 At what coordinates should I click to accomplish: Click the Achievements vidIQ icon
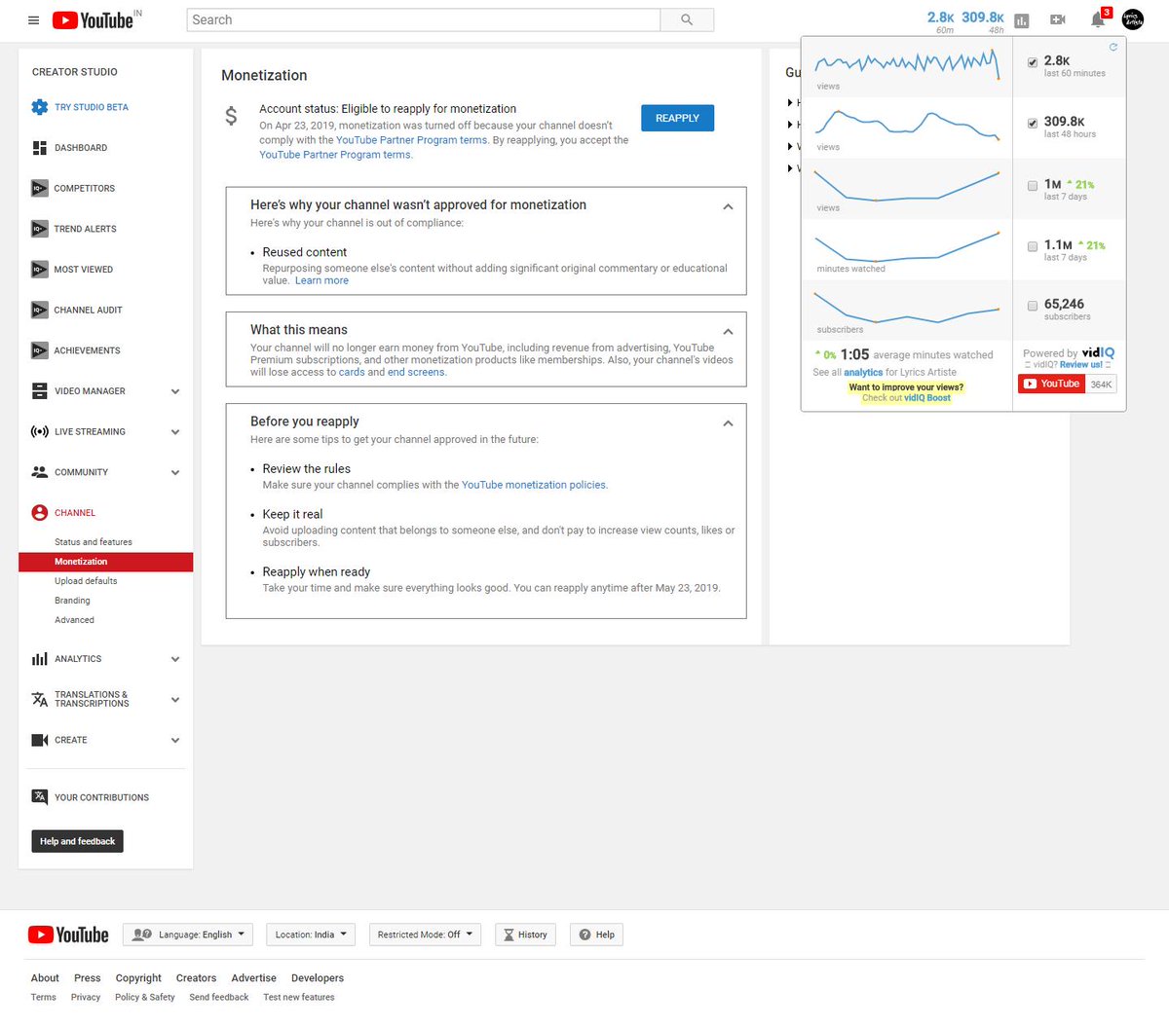point(40,350)
